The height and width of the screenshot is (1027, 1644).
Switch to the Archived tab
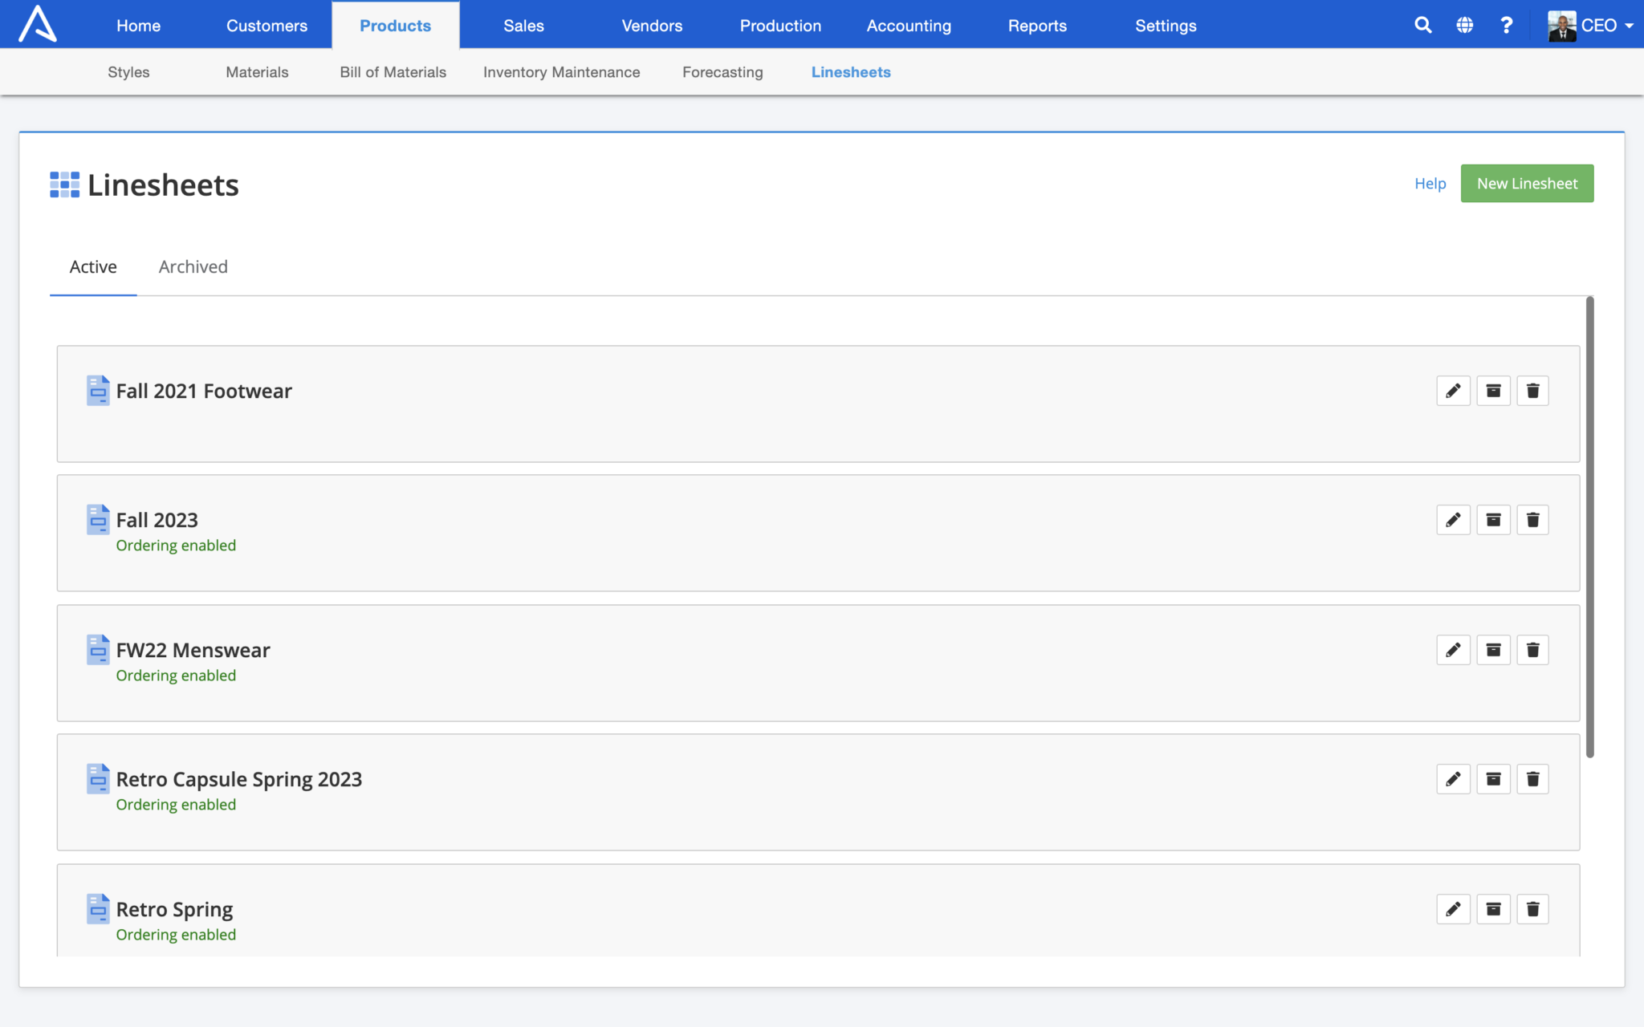(193, 266)
